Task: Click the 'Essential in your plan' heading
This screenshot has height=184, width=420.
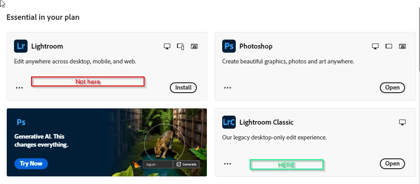Action: [x=43, y=18]
